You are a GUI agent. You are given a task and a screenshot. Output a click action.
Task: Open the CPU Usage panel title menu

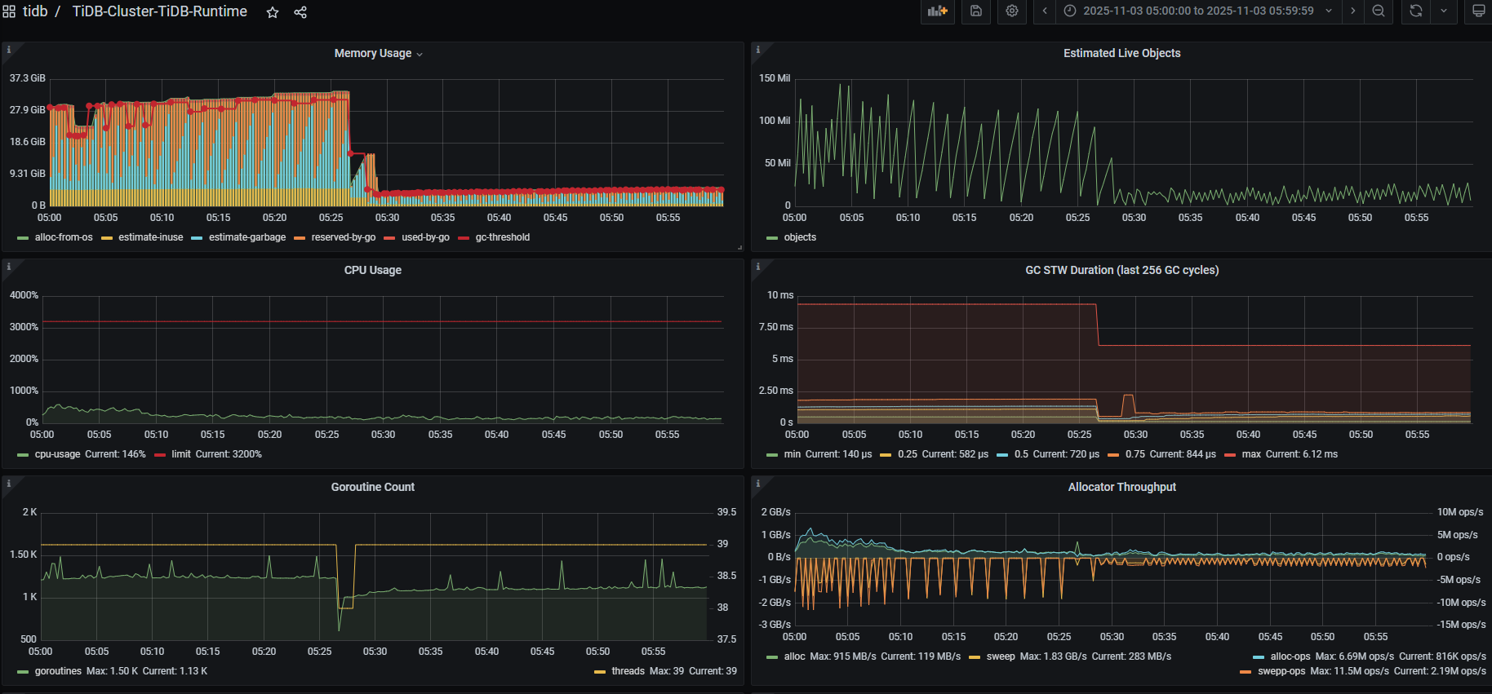pos(372,270)
